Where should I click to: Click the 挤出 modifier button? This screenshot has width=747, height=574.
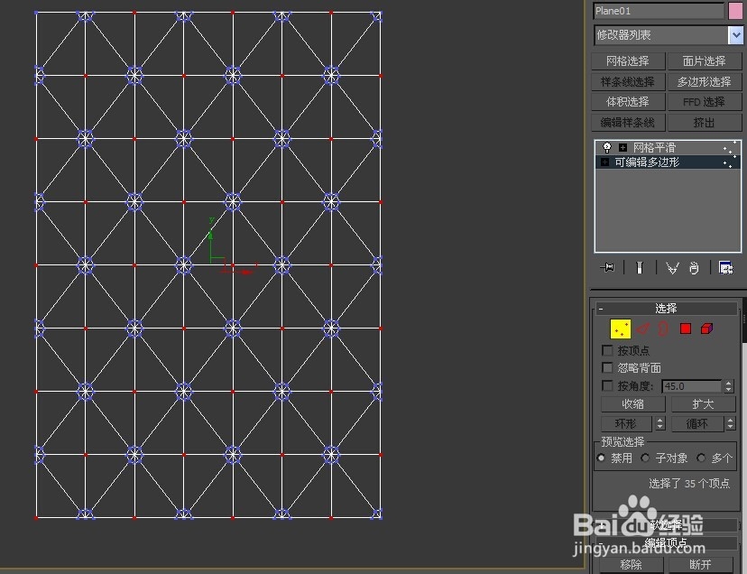[704, 123]
